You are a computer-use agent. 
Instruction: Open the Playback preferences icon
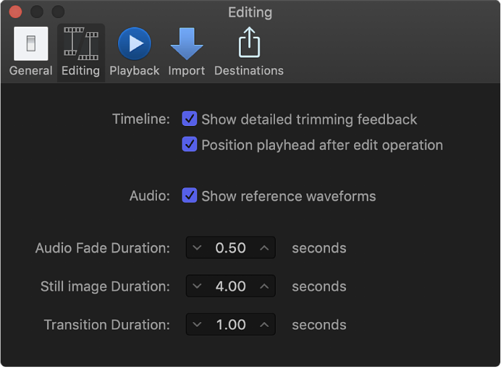point(135,44)
